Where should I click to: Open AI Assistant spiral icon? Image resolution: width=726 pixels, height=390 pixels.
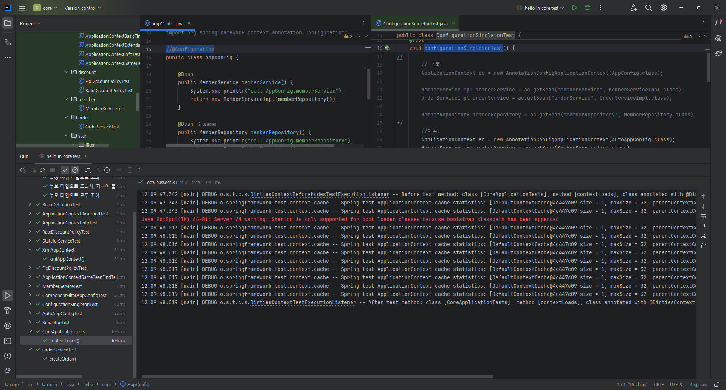coord(718,38)
